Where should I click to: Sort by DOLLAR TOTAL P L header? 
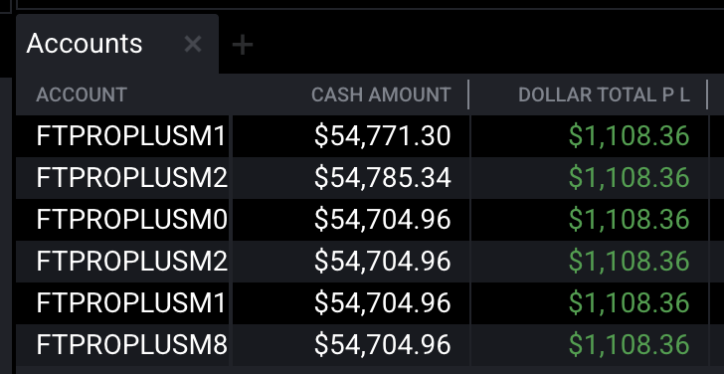coord(604,94)
